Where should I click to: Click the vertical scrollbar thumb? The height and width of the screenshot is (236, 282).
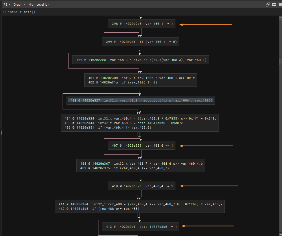tap(281, 61)
